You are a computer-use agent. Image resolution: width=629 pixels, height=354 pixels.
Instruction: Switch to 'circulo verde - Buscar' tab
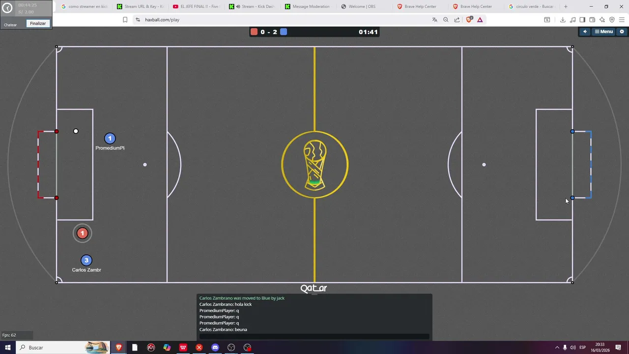(532, 6)
